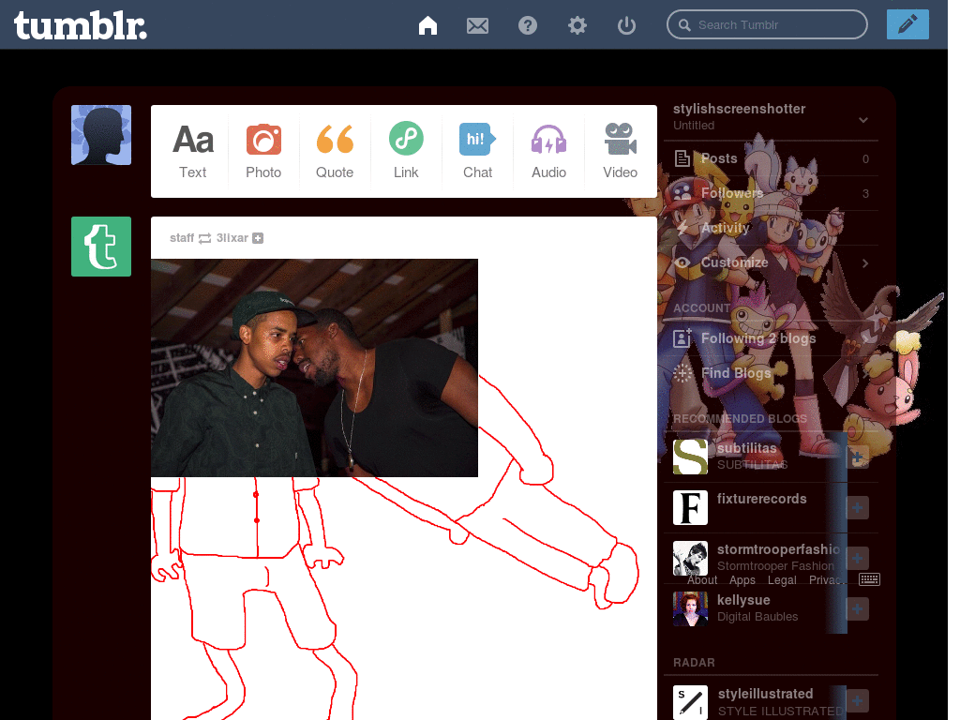Follow the fixturerecords recommended blog

858,508
